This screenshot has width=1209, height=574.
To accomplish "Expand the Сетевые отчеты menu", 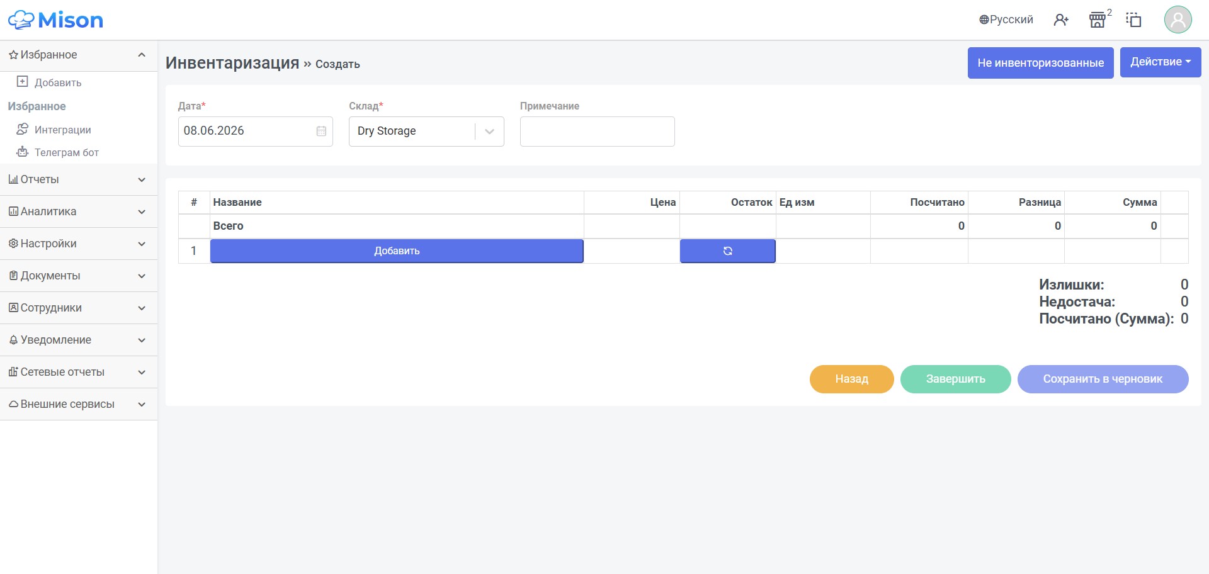I will (x=79, y=372).
